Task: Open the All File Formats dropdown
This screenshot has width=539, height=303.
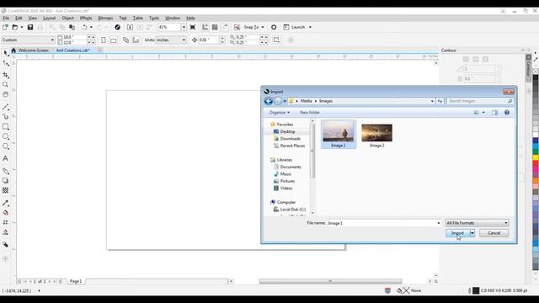Action: [x=477, y=223]
